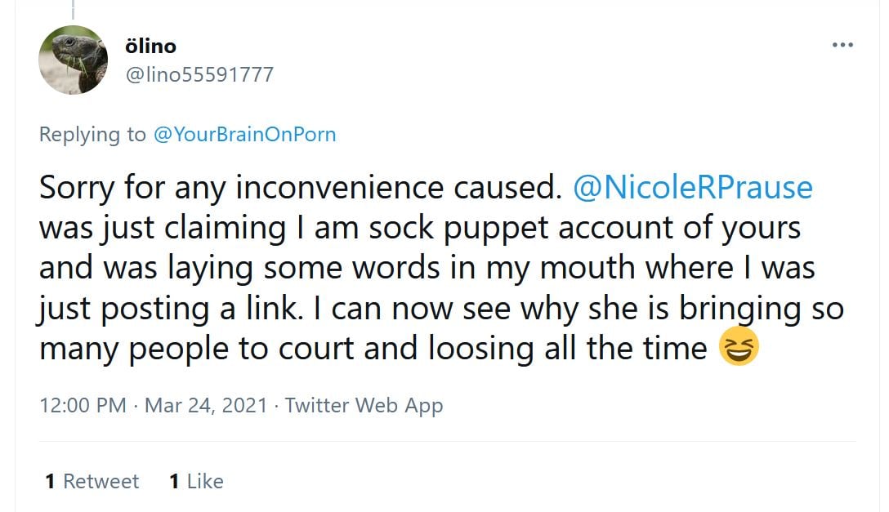Open the ölino display name profile
Image resolution: width=889 pixels, height=512 pixels.
click(152, 46)
